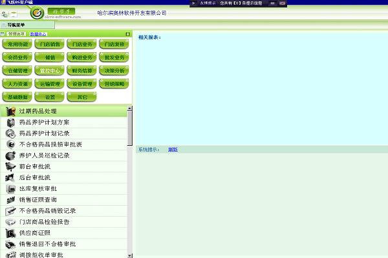Viewport: 388px width, 258px height.
Task: Click the 养护人员巡检记录 icon
Action: click(x=11, y=155)
